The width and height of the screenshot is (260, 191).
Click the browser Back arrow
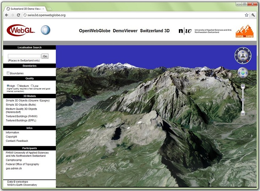coord(7,15)
